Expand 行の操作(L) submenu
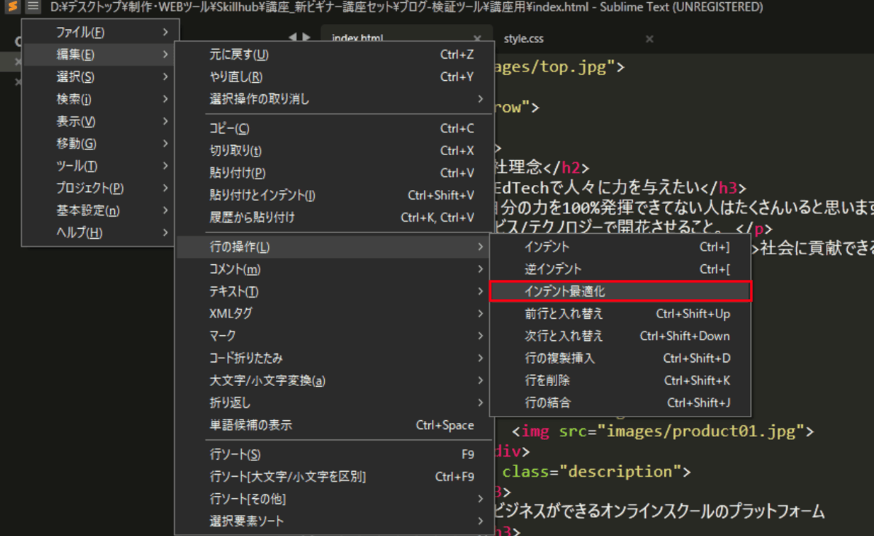This screenshot has height=536, width=874. point(332,247)
